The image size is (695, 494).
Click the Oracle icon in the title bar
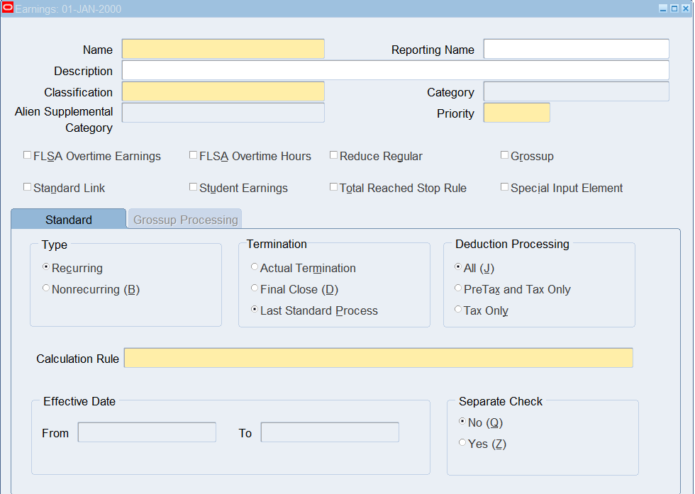pyautogui.click(x=8, y=8)
